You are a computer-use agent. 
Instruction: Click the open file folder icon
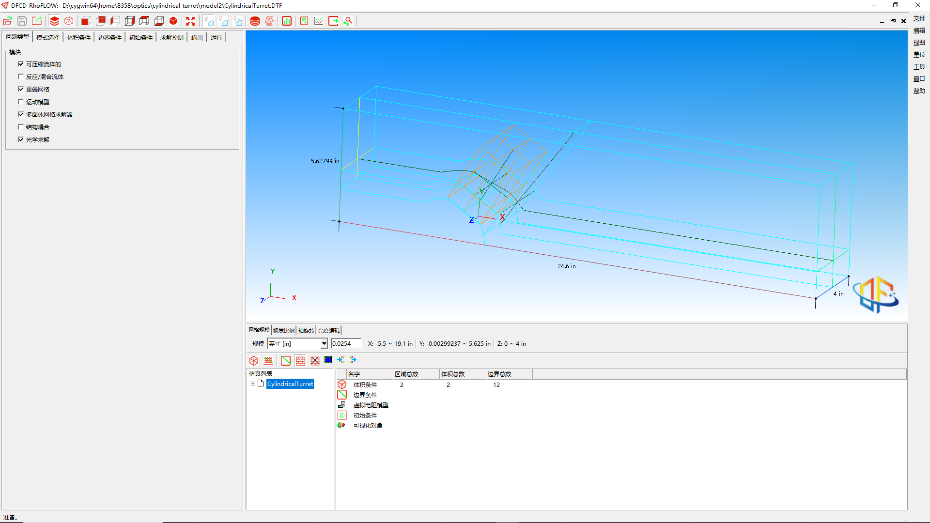[x=8, y=21]
